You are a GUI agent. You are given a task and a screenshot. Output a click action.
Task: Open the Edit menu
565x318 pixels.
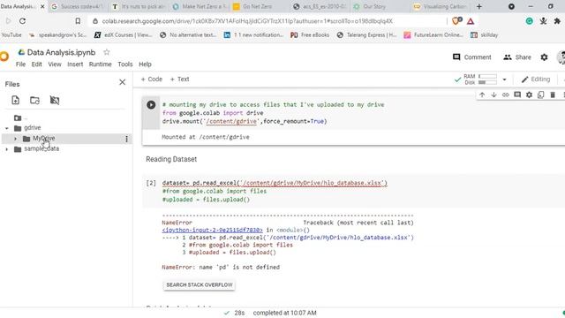[37, 64]
